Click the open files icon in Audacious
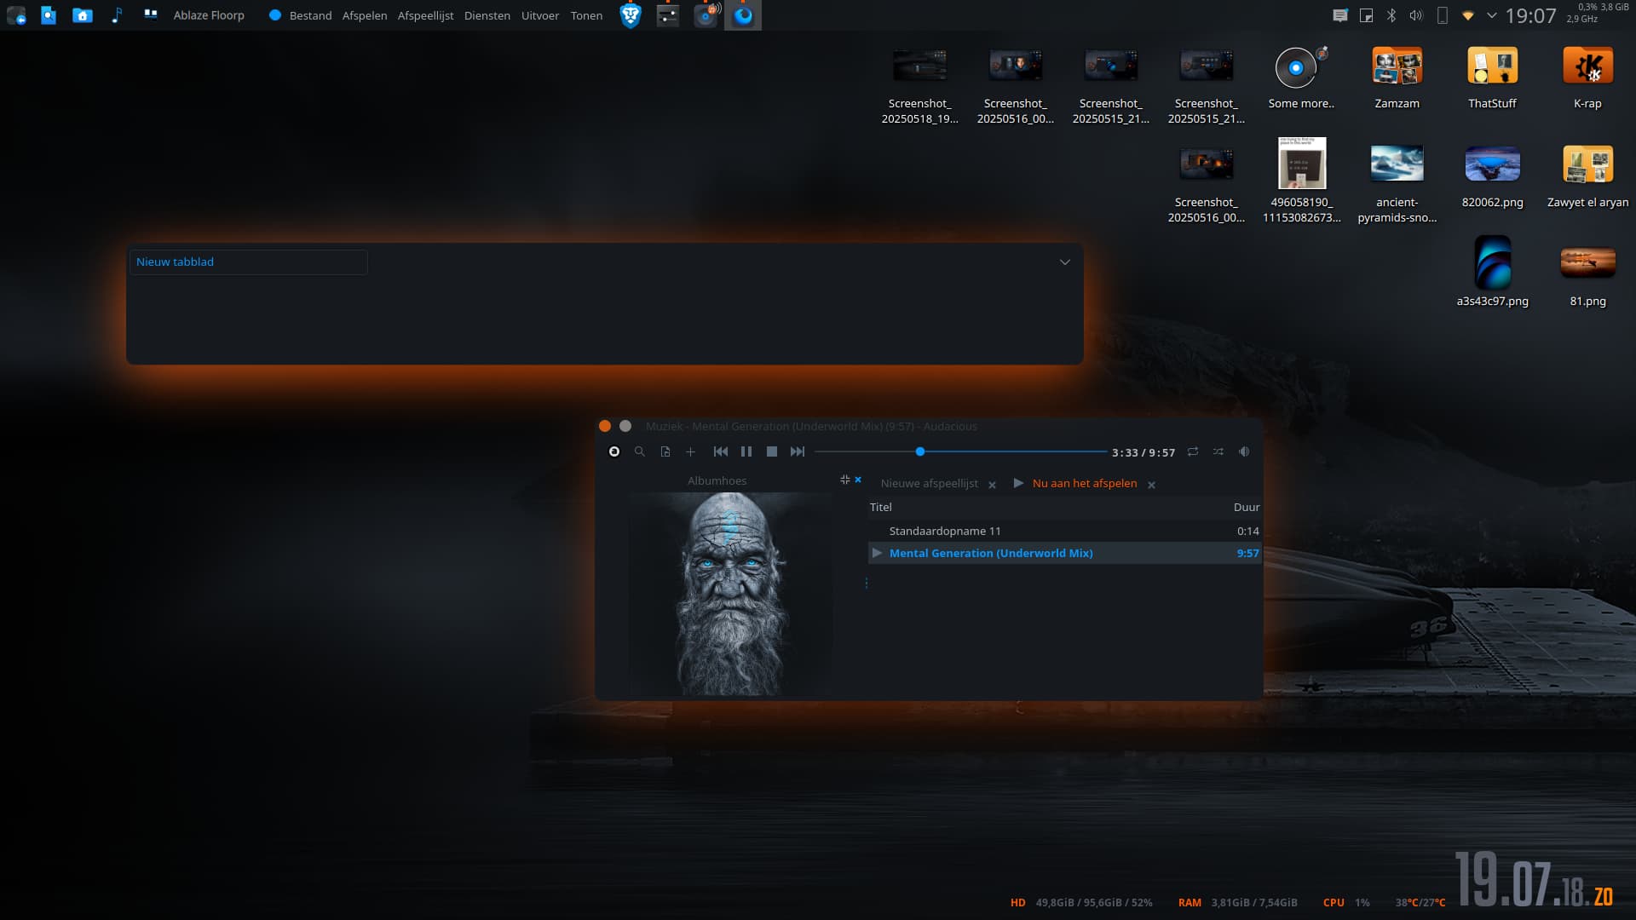 [x=665, y=451]
